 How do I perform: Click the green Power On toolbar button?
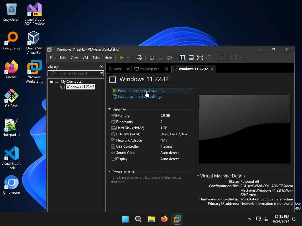(122, 58)
